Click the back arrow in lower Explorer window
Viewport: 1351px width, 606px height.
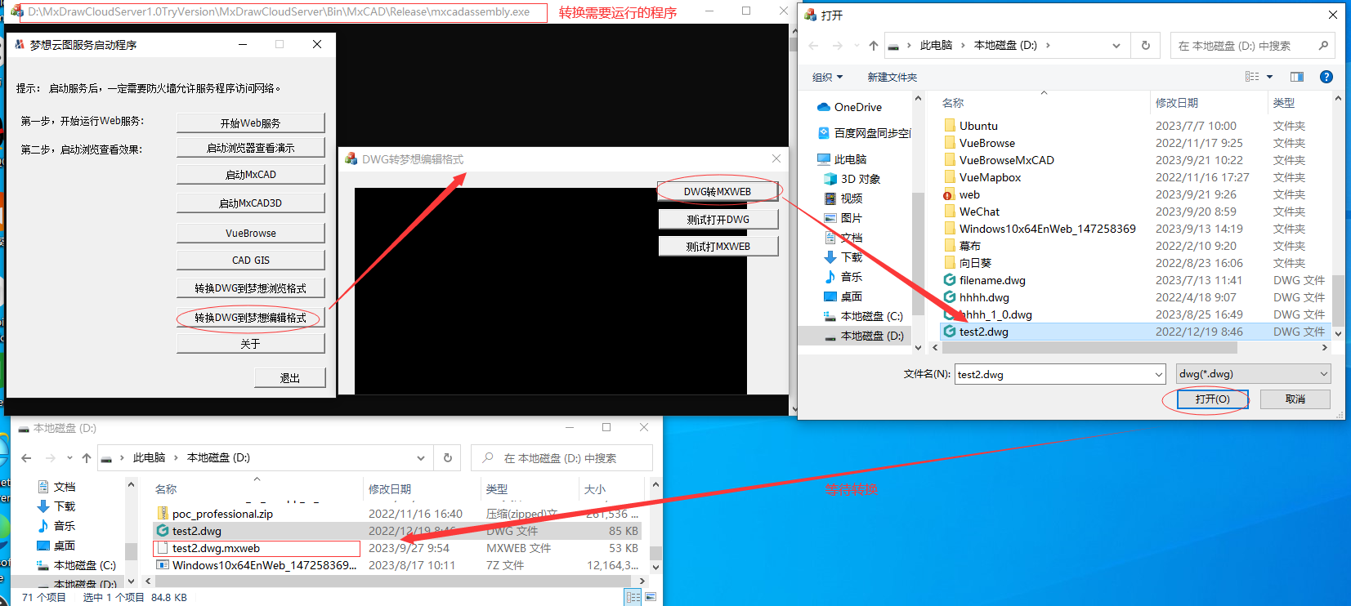pos(26,458)
